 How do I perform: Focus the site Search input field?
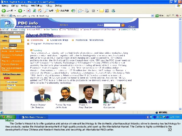point(112,25)
